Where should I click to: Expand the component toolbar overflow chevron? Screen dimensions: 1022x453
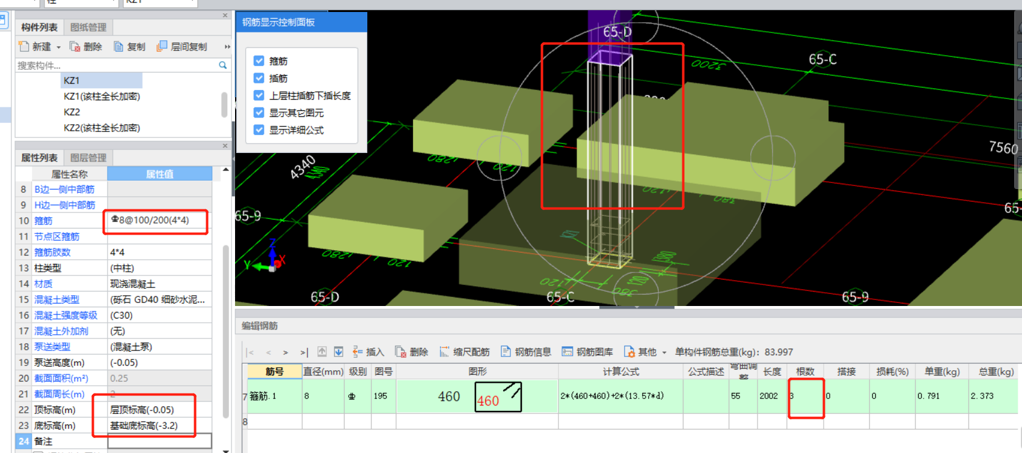[227, 46]
